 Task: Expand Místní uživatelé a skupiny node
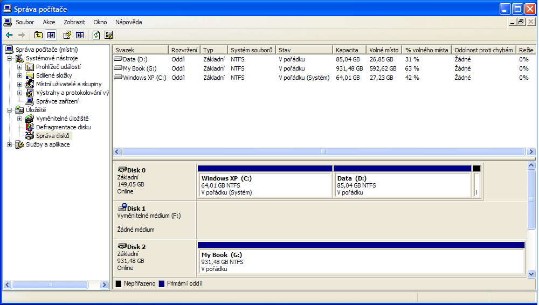pos(19,84)
